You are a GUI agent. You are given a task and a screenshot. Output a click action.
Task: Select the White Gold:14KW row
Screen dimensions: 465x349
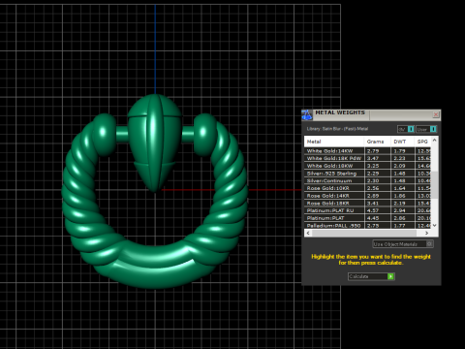[367, 151]
